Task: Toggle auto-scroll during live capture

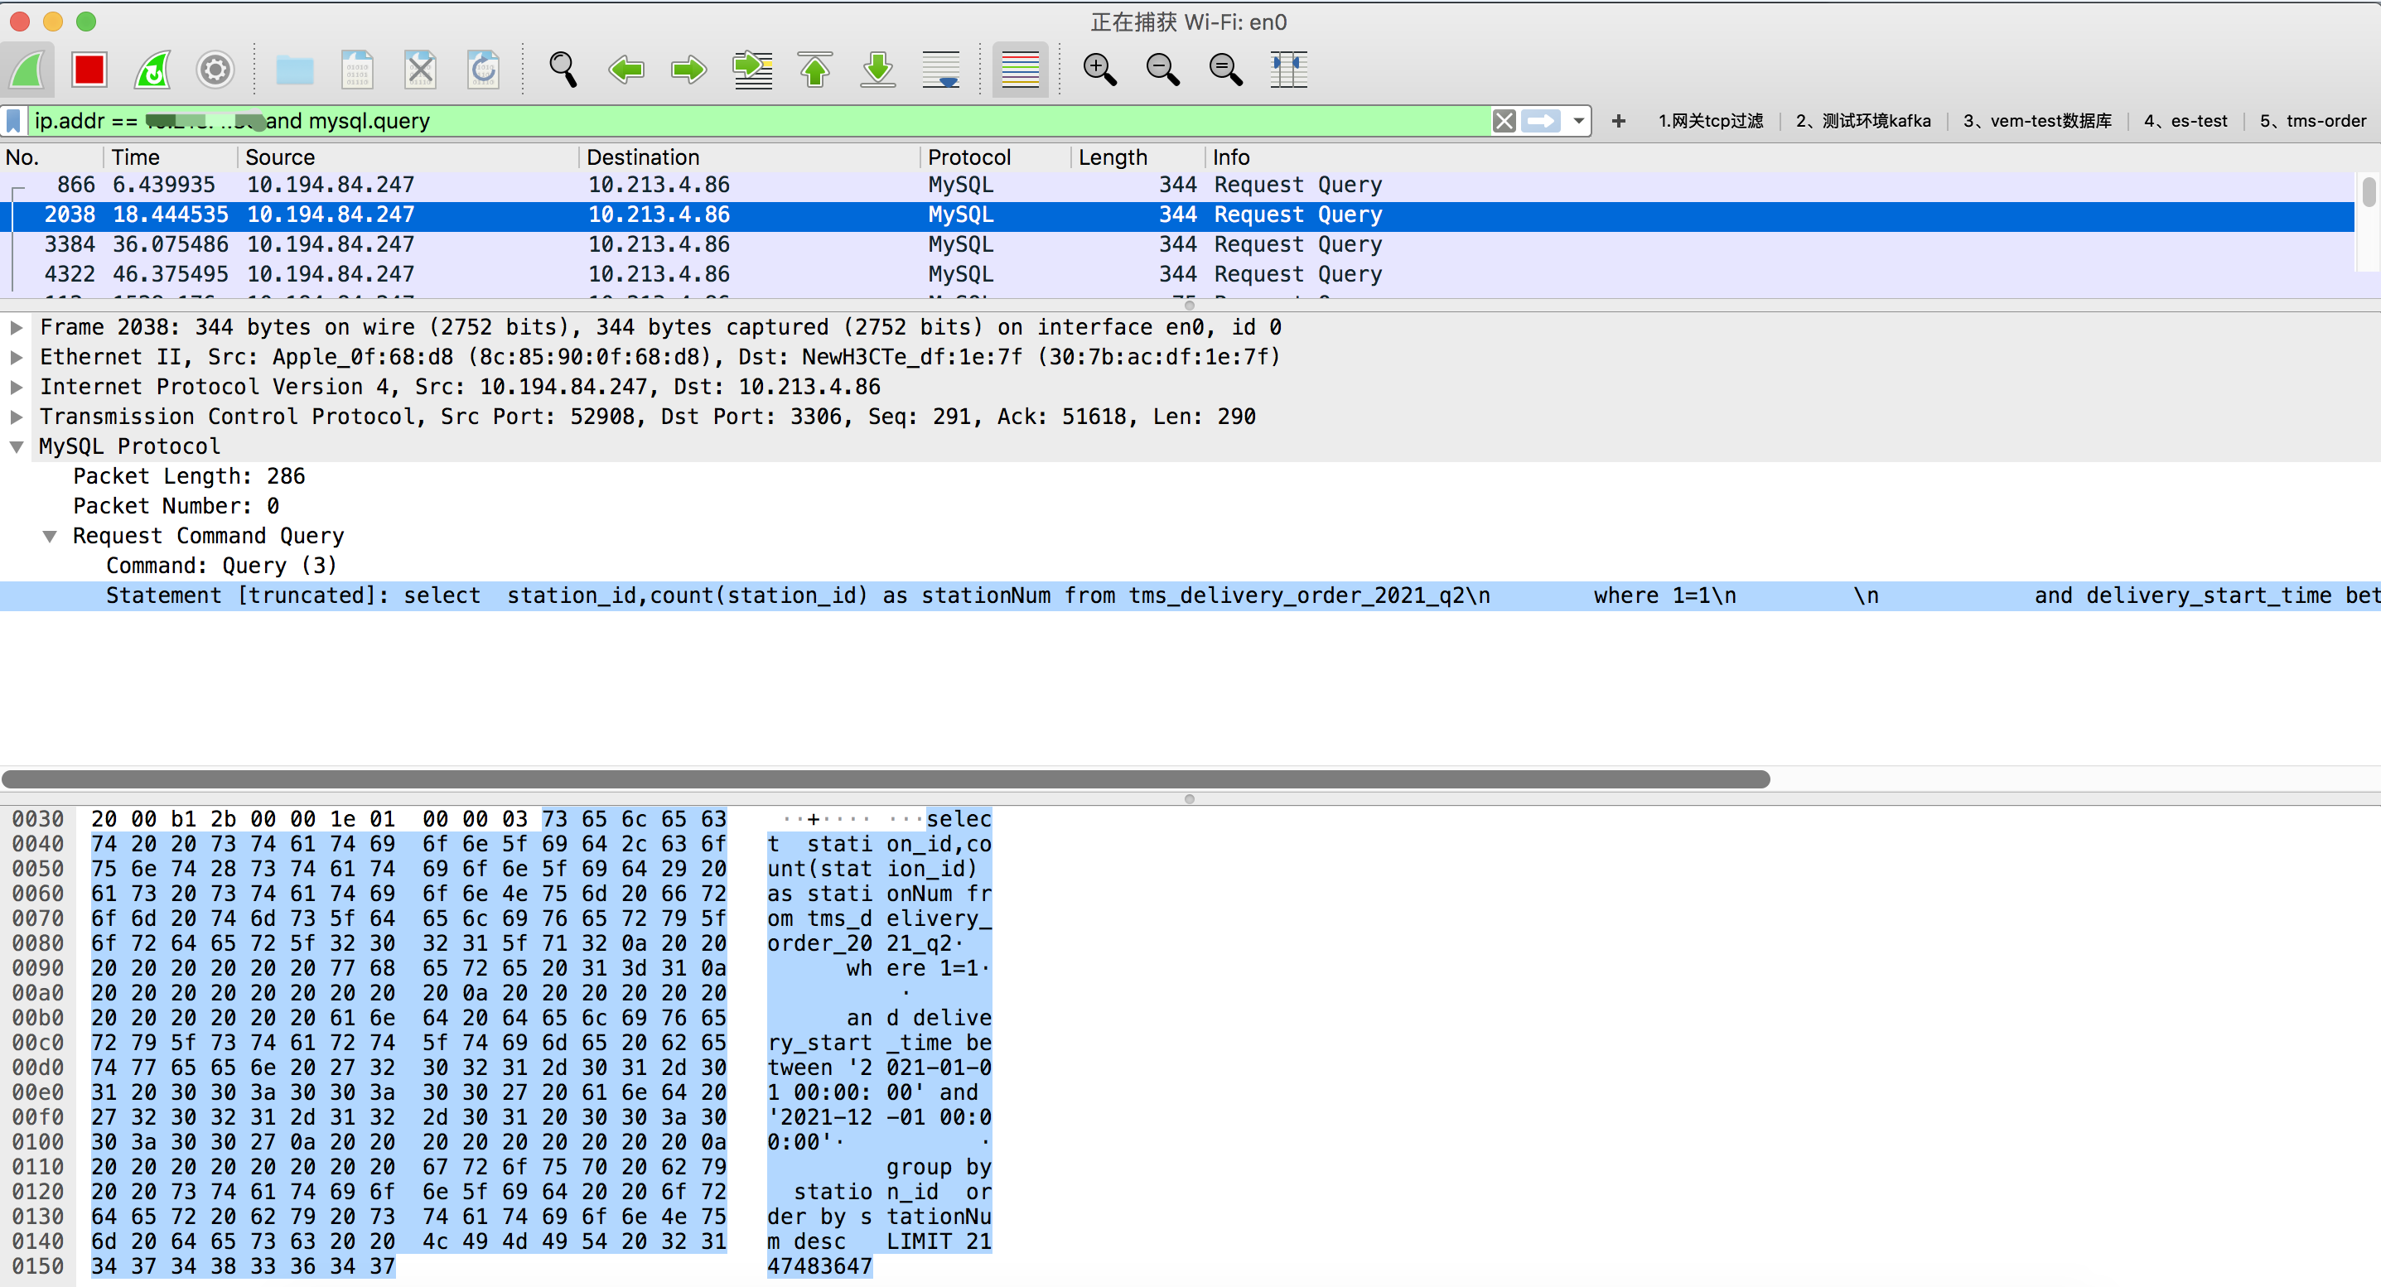Action: tap(941, 70)
